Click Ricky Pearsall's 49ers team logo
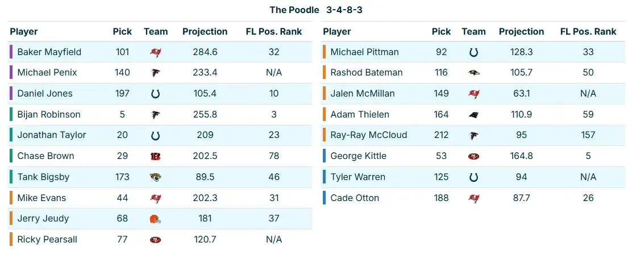The image size is (632, 255). (x=155, y=240)
